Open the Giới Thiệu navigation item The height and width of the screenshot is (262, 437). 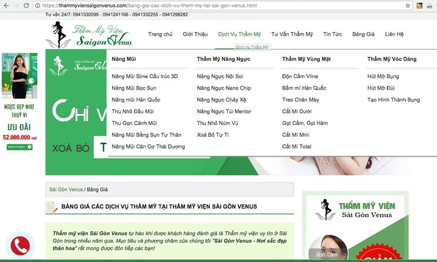tap(196, 35)
